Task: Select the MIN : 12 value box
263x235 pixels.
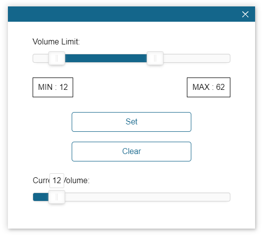Action: [53, 87]
